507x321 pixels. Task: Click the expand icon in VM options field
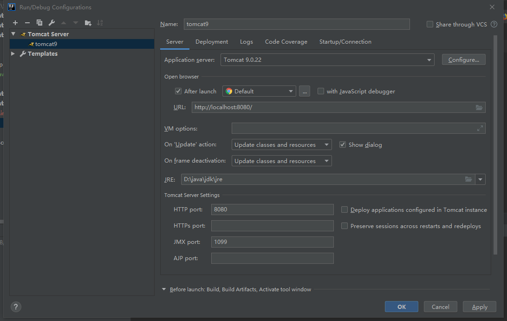[x=480, y=129]
